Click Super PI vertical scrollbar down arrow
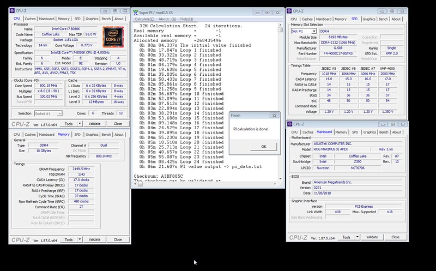 tap(280, 179)
